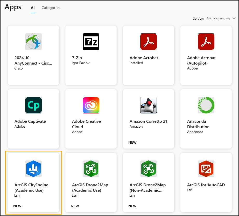Viewport: 239px width, 216px height.
Task: Open the ArcGIS for AutoCAD icon
Action: pyautogui.click(x=206, y=169)
